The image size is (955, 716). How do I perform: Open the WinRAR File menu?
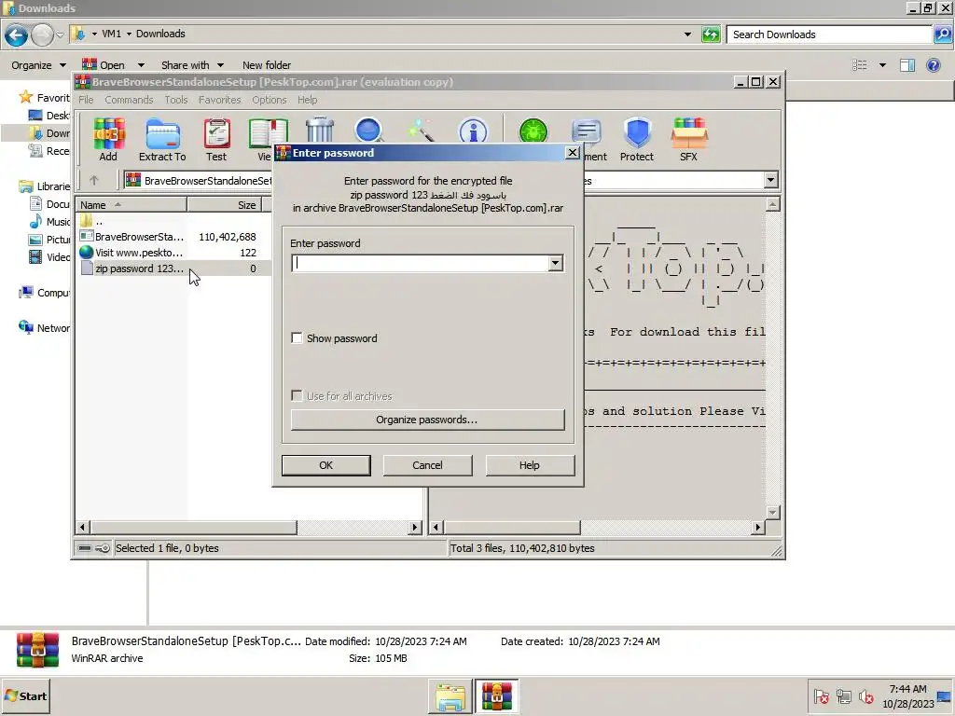pyautogui.click(x=86, y=100)
